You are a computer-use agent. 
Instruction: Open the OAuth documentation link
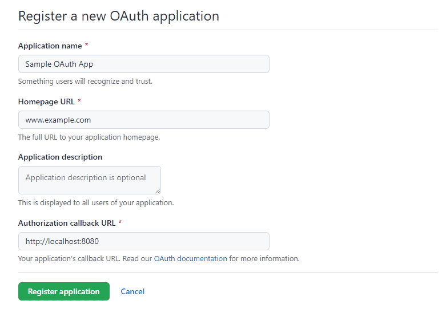click(190, 258)
